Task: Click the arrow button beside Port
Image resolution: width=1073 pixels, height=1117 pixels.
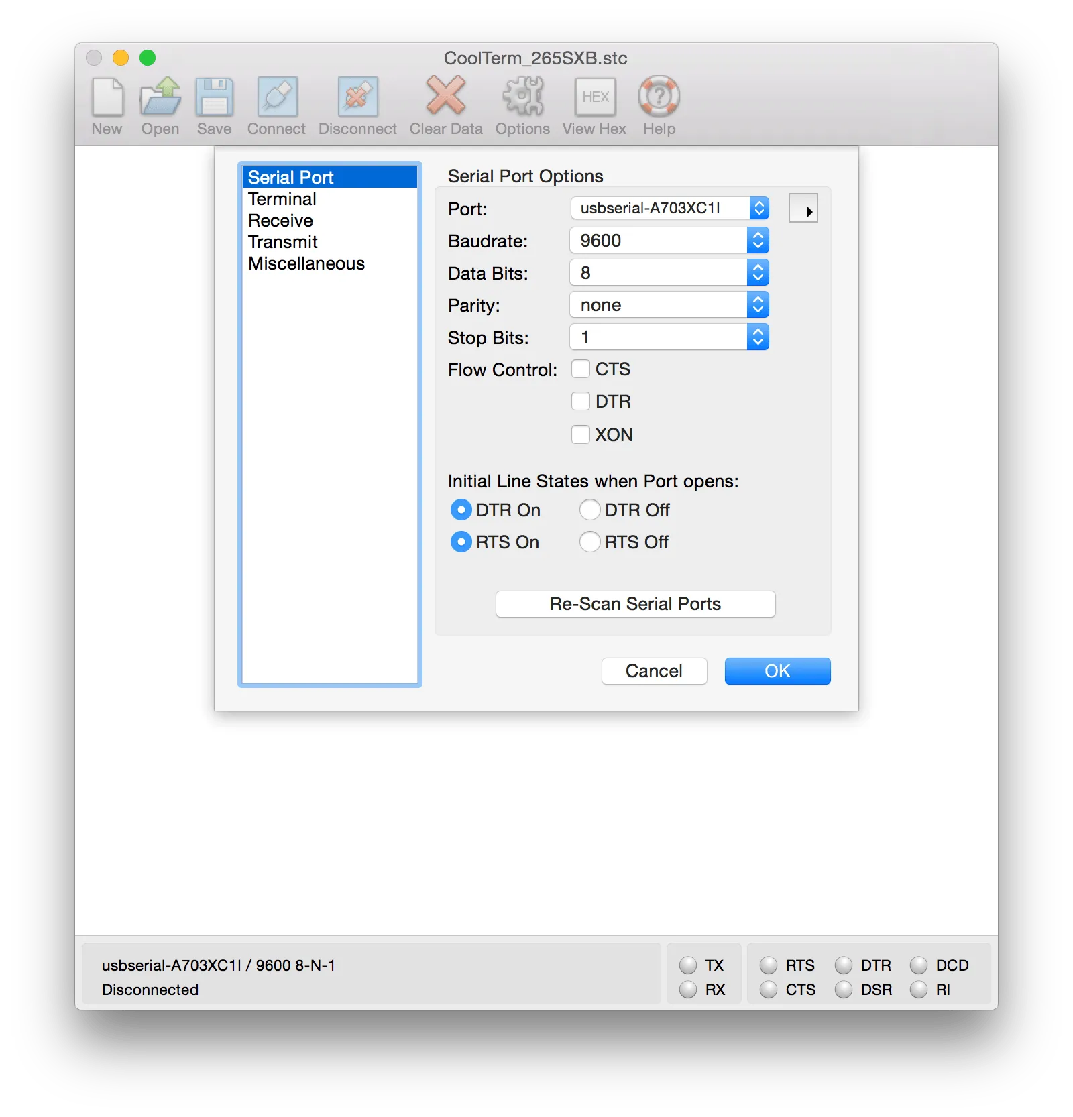Action: pos(803,209)
